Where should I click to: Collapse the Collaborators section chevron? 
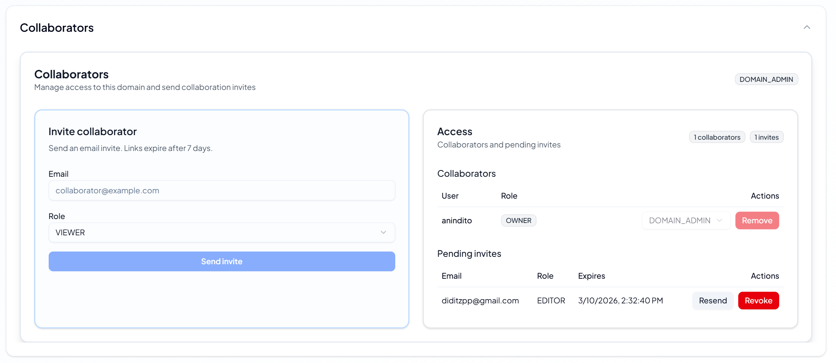point(807,28)
